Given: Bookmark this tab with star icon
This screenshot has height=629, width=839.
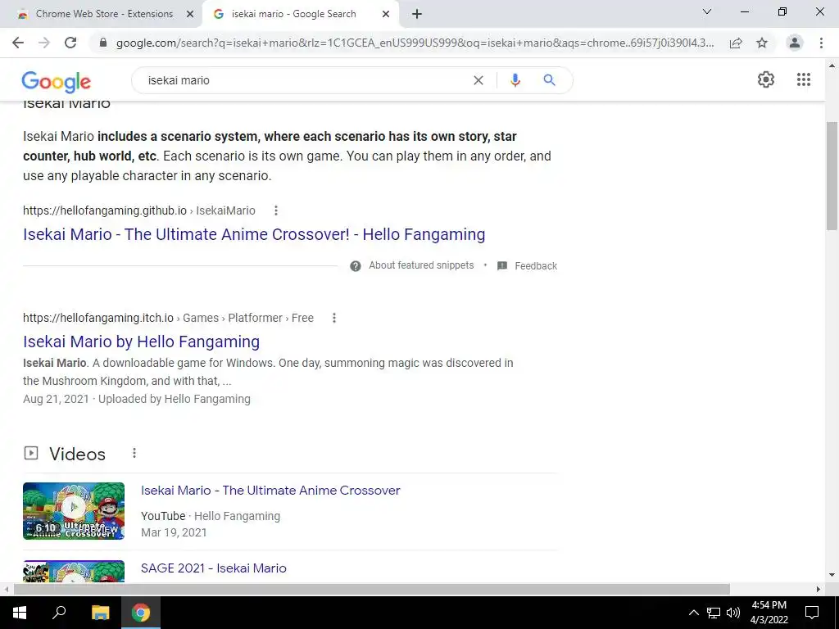Looking at the screenshot, I should click(762, 43).
